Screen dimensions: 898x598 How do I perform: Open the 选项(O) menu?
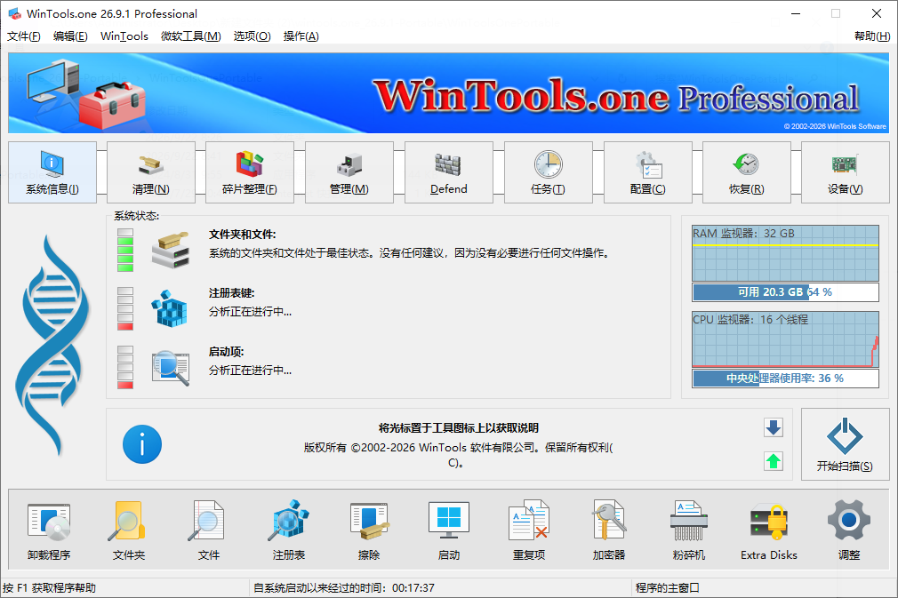pos(252,36)
